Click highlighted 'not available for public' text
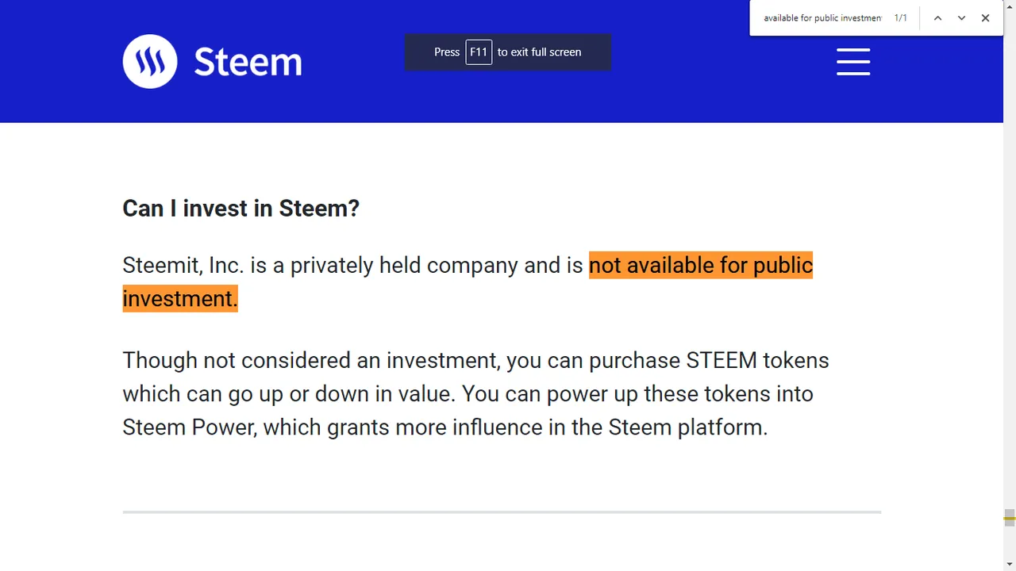 point(701,265)
